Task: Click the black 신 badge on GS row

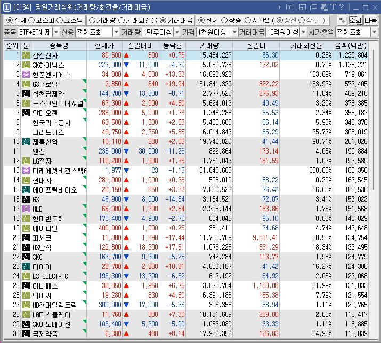Action: pos(26,199)
